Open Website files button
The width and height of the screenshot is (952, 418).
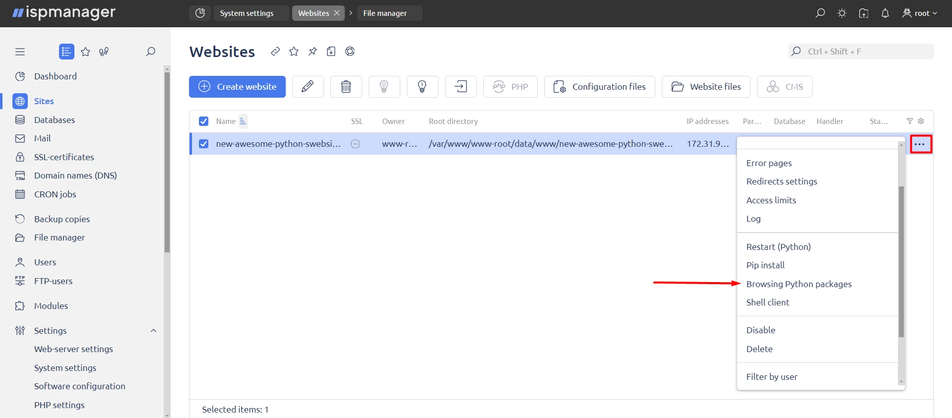pos(706,87)
